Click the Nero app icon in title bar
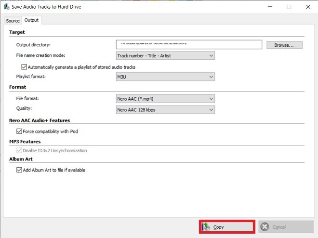Screen dimensions: 318x238 point(6,7)
